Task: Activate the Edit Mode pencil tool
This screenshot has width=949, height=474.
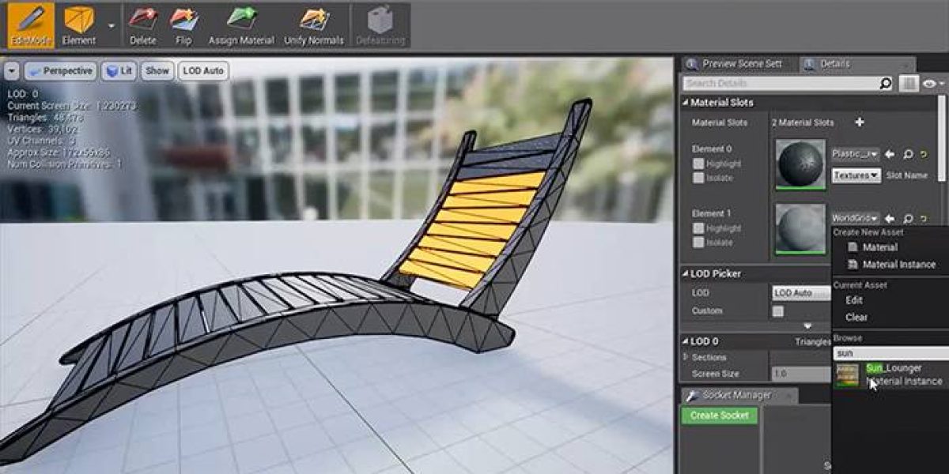Action: pos(30,24)
